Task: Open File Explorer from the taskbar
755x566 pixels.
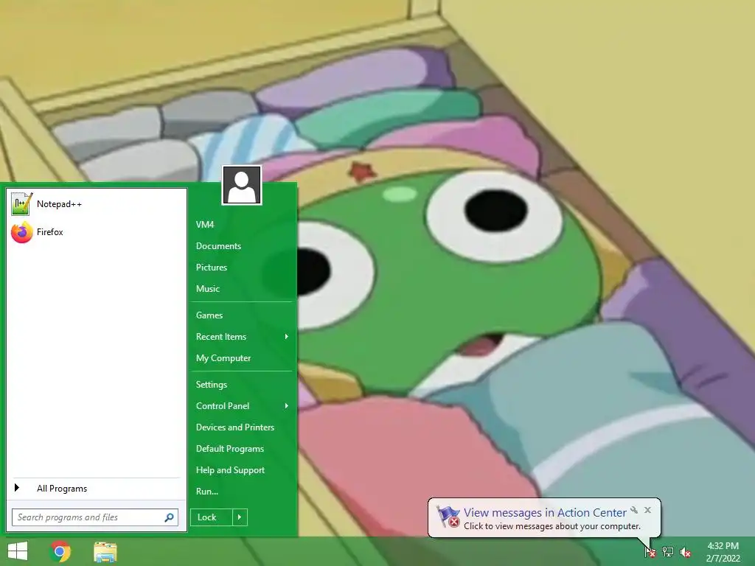Action: (x=105, y=551)
